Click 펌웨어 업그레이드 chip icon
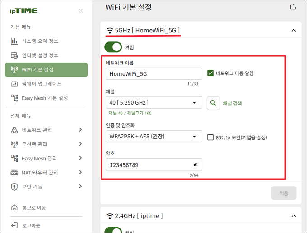 (14, 84)
